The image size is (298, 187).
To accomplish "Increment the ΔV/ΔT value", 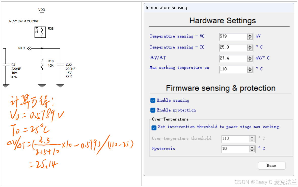I will (250, 57).
